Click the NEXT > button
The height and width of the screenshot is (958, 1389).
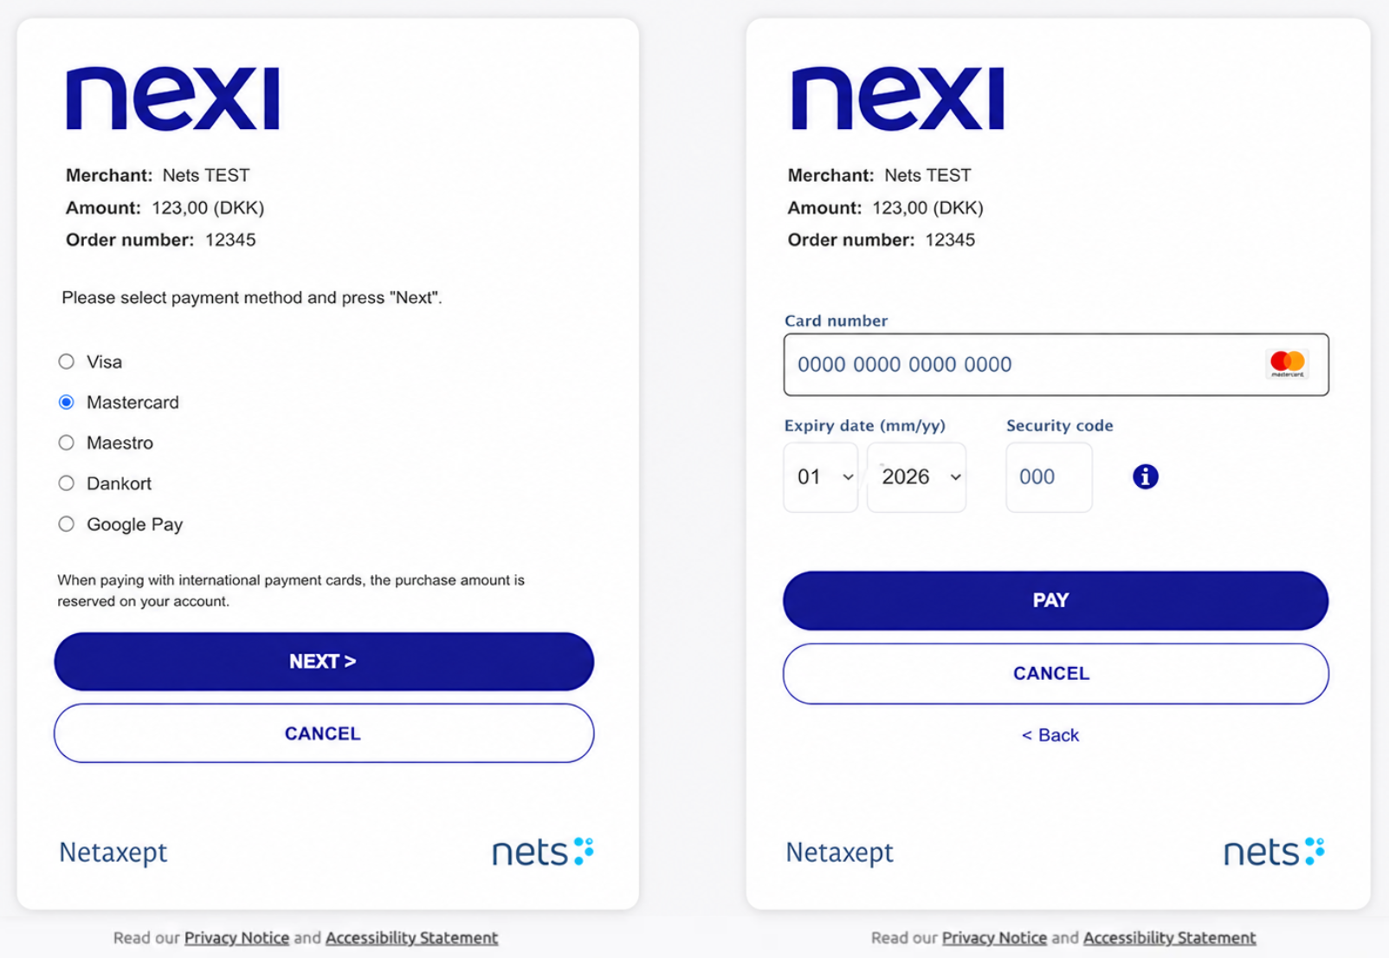324,662
